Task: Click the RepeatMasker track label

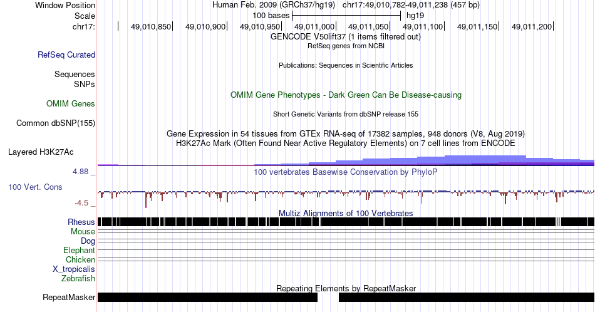Action: [x=69, y=297]
